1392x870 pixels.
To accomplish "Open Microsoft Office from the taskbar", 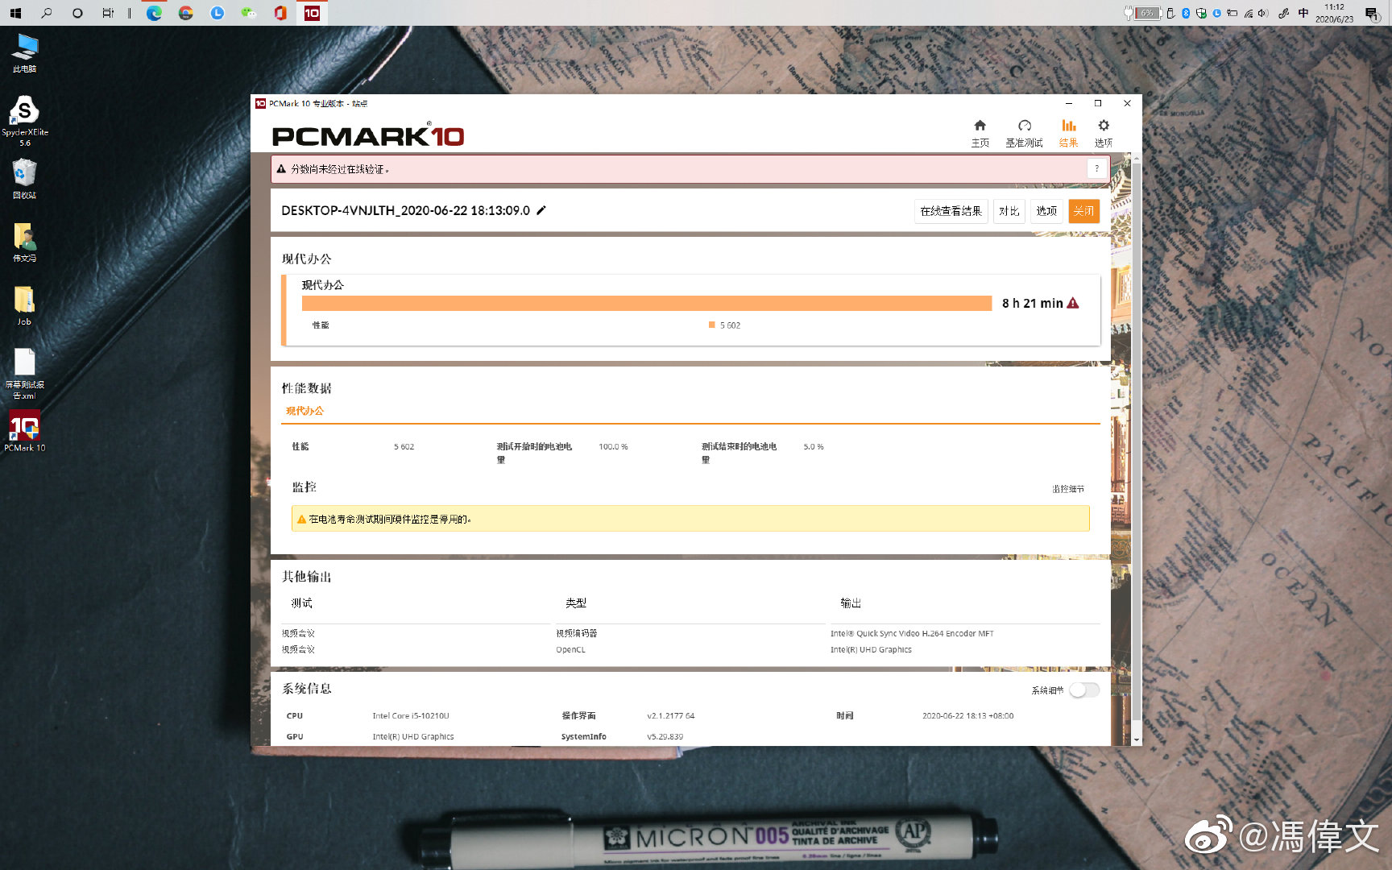I will [280, 13].
